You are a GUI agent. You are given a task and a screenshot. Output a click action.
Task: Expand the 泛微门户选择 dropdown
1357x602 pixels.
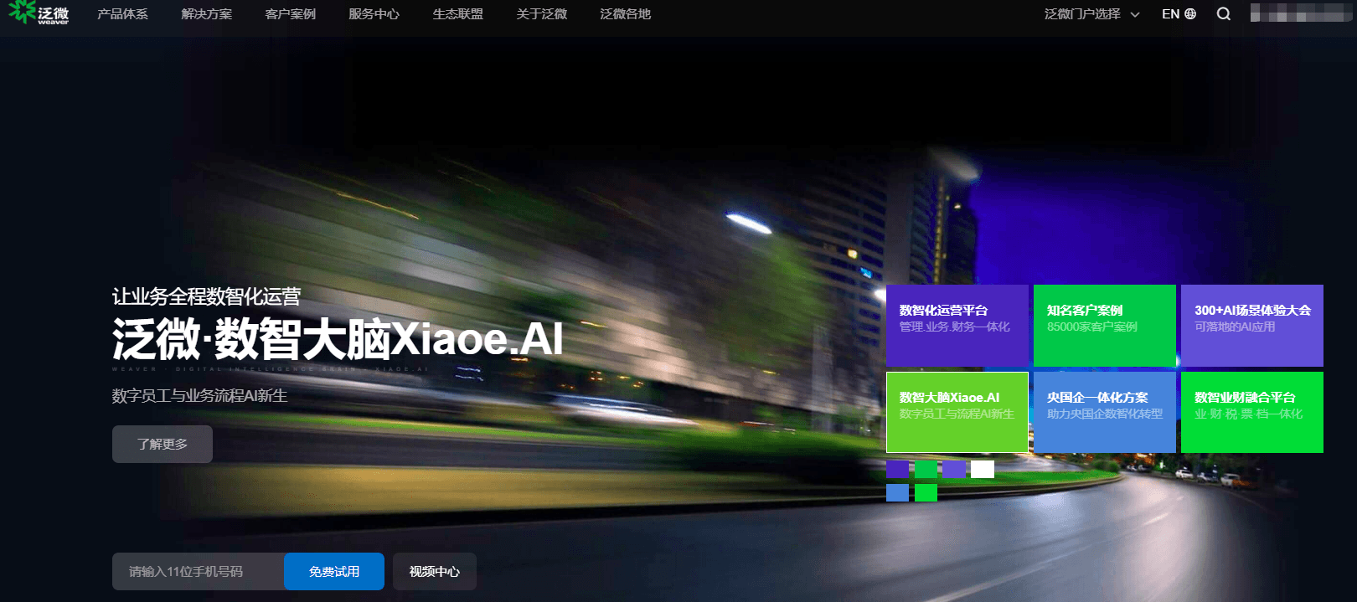pyautogui.click(x=1091, y=14)
